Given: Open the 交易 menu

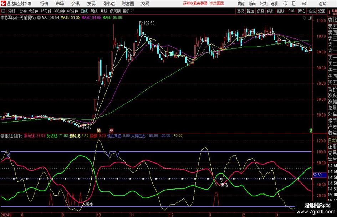Looking at the screenshot, I should click(x=145, y=4).
